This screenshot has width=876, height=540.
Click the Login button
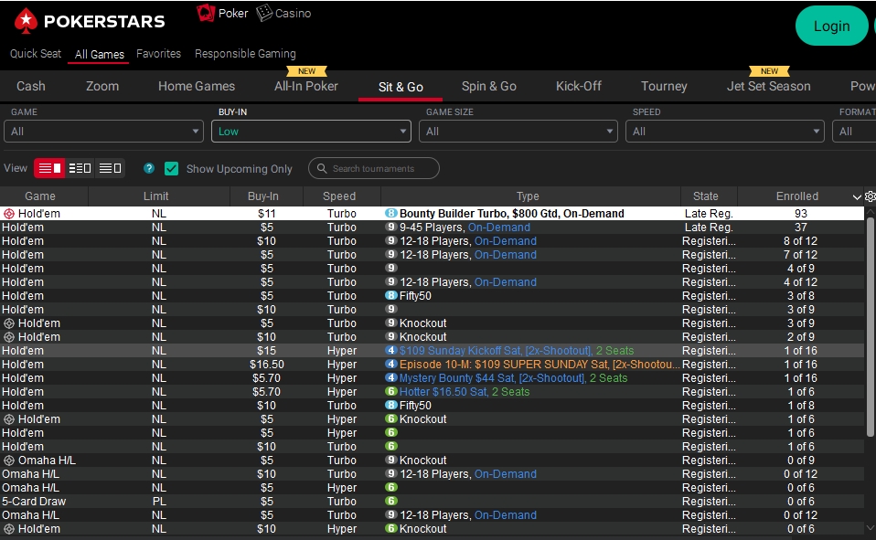coord(832,26)
